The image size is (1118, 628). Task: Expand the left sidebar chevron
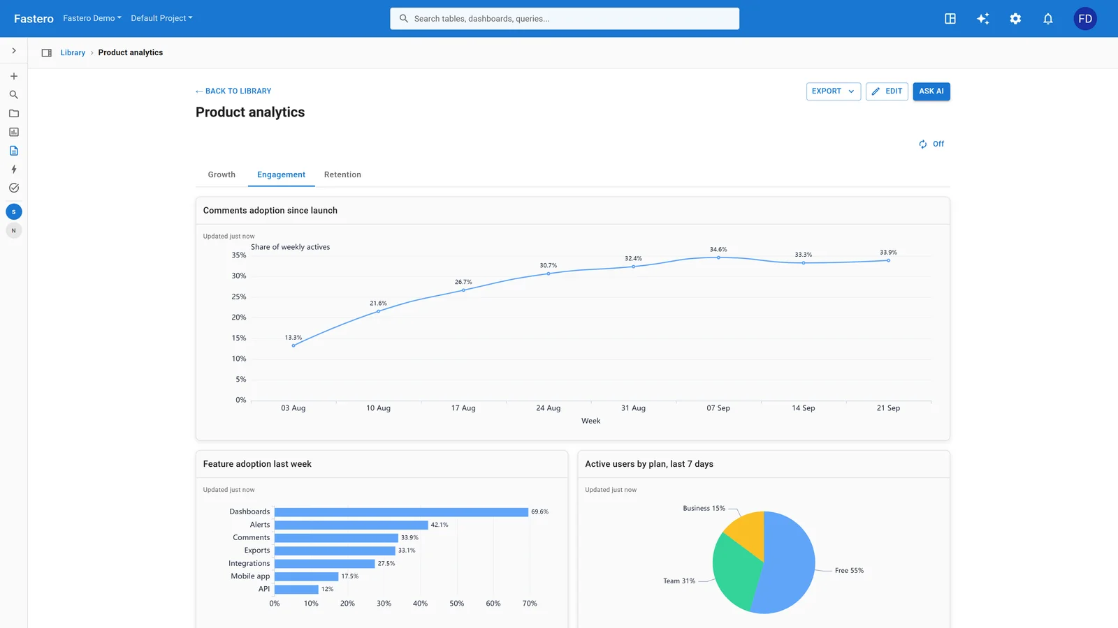[x=13, y=51]
